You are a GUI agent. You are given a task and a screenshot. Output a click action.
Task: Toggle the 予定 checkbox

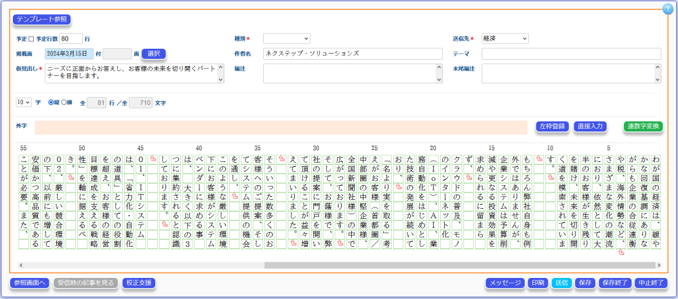pyautogui.click(x=31, y=39)
